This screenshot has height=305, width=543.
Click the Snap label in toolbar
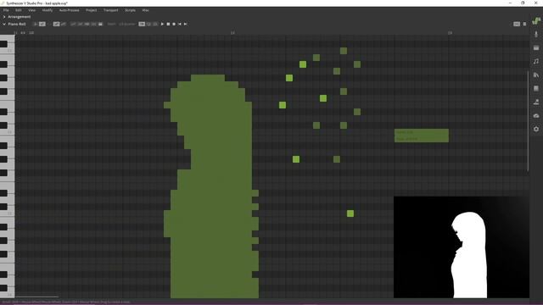111,24
